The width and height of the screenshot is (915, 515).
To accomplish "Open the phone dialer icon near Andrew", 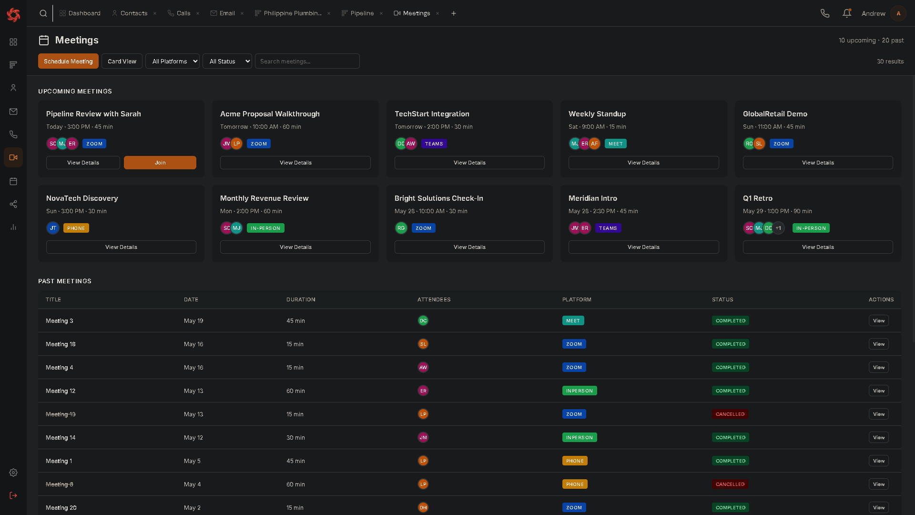I will (825, 13).
